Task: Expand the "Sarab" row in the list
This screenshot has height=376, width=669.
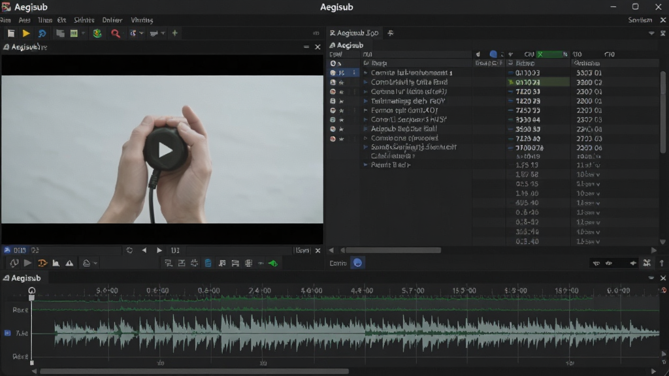Action: coord(365,147)
